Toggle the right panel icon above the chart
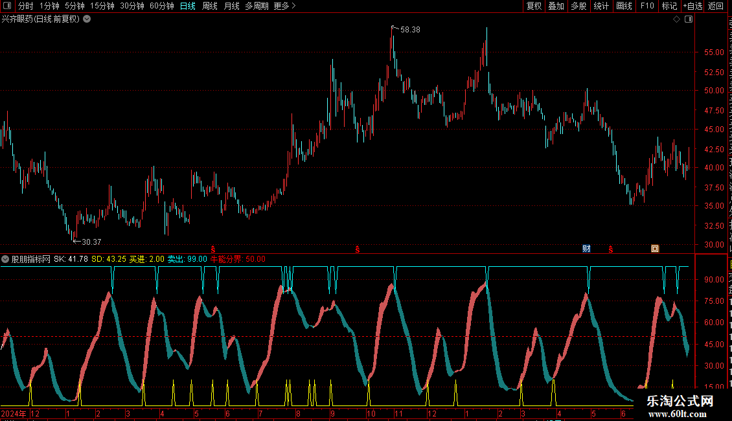Viewport: 732px width, 421px height. pos(689,19)
